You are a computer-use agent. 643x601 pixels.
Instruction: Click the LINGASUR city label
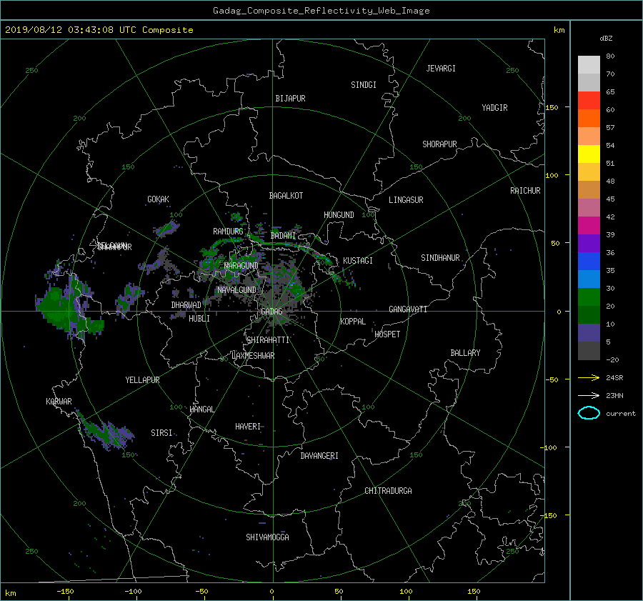point(406,200)
